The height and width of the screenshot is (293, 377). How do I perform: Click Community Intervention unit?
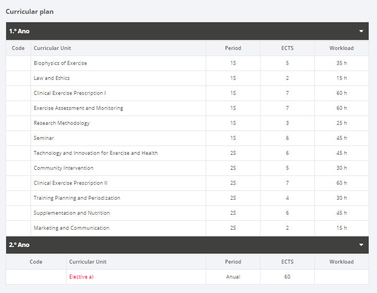click(63, 168)
